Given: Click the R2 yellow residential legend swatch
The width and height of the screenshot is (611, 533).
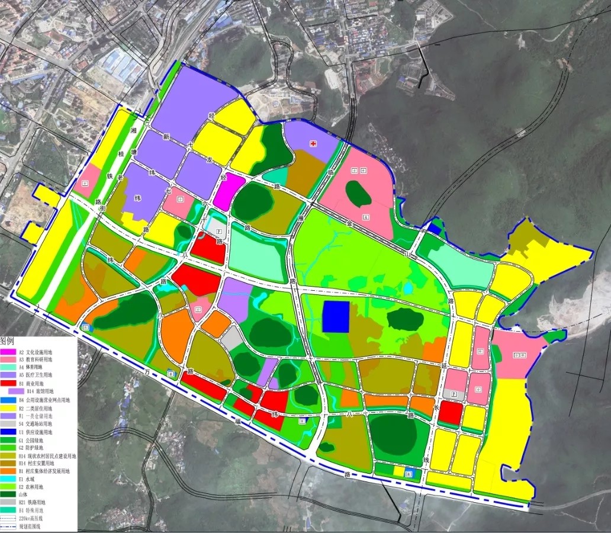Looking at the screenshot, I should point(8,409).
